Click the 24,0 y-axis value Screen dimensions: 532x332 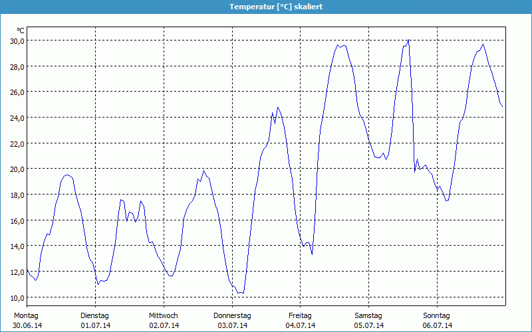tap(17, 118)
